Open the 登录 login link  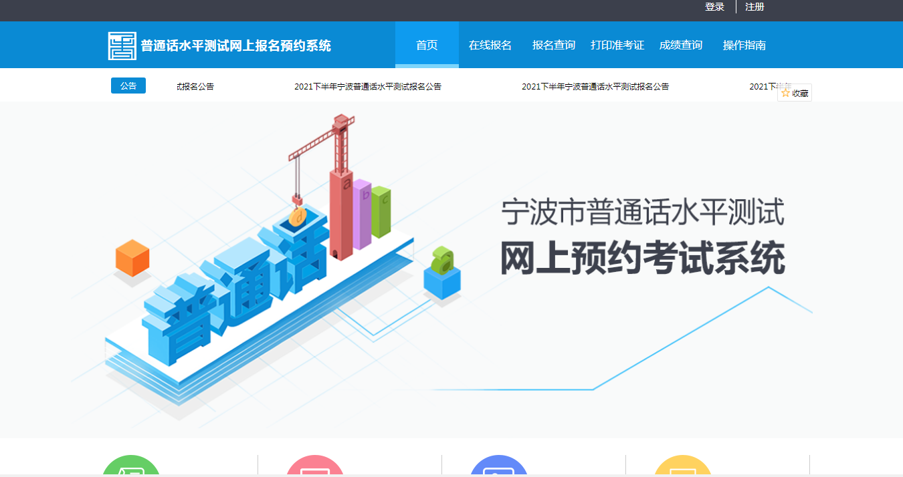pyautogui.click(x=714, y=7)
